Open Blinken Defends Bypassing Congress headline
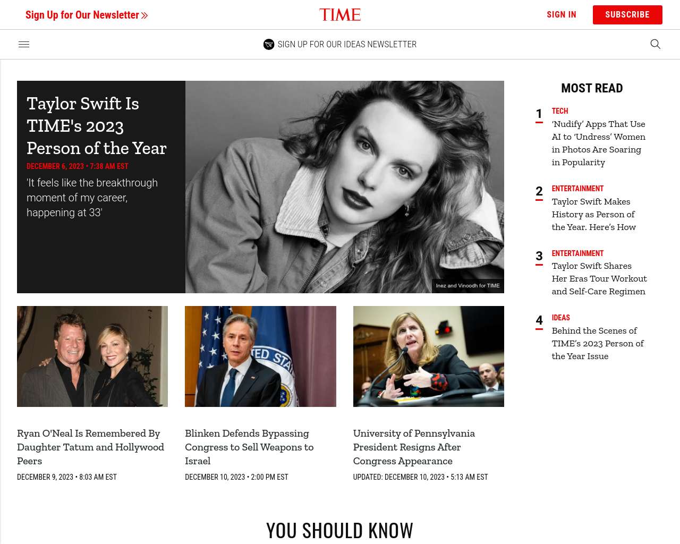Screen dimensions: 680x544 click(249, 447)
